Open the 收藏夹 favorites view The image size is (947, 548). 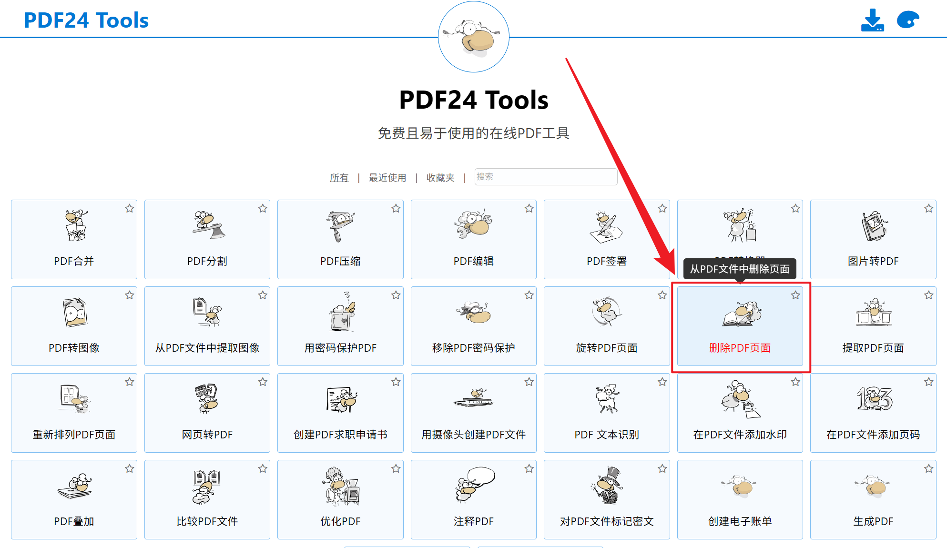pos(440,177)
